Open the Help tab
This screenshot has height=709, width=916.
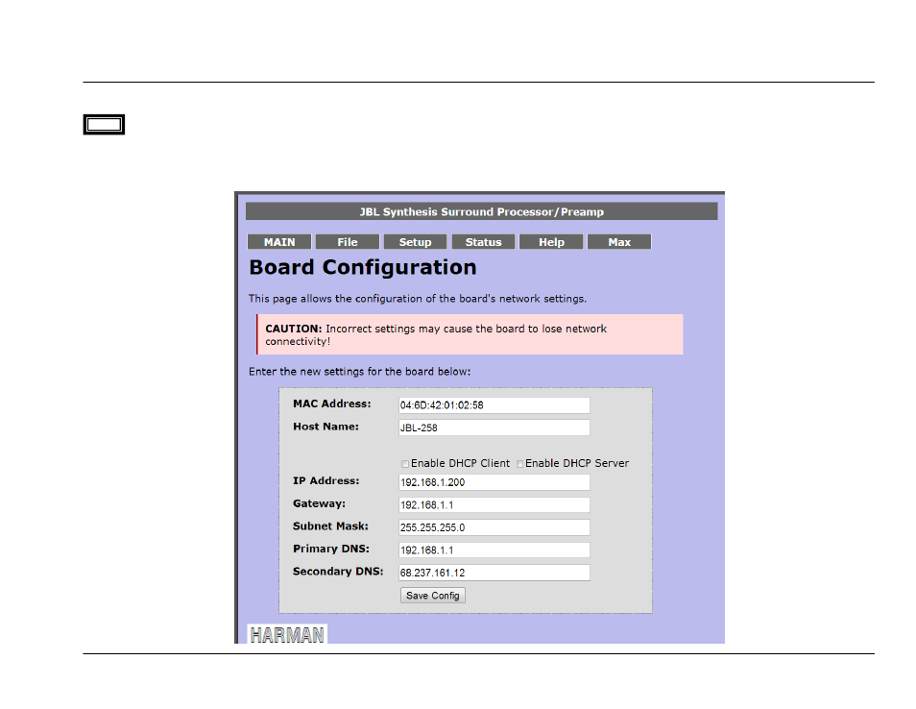tap(551, 242)
